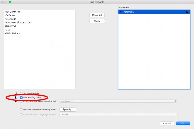Viewport: 194px width, 129px height.
Task: Choose the Descending order radio button
Action: coord(21,97)
